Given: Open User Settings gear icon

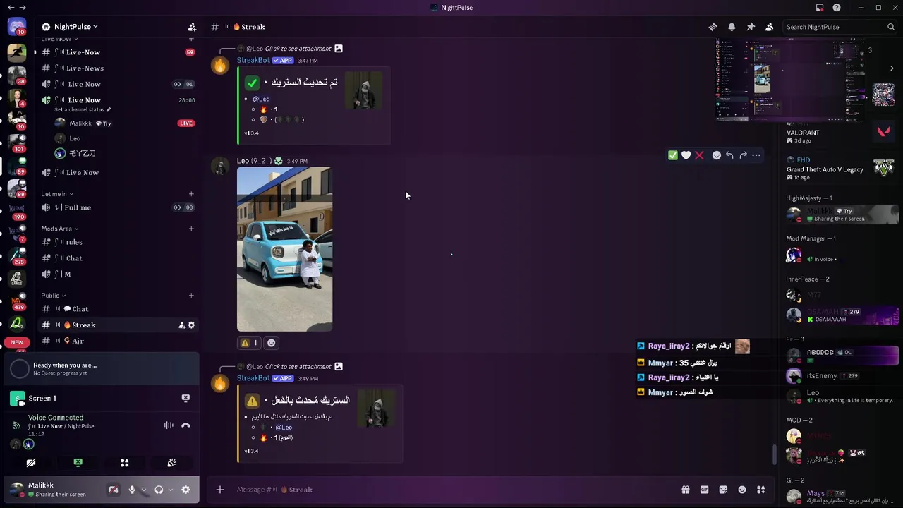Looking at the screenshot, I should coord(186,490).
